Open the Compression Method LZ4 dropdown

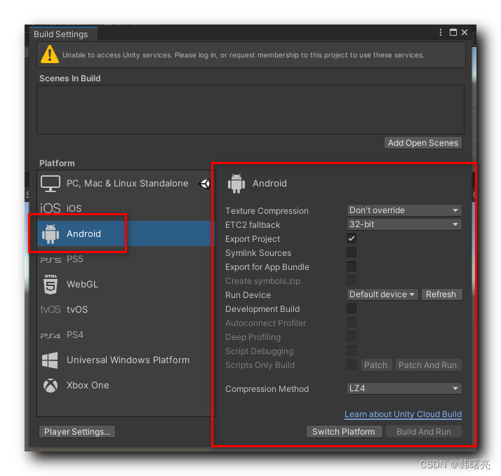(404, 388)
